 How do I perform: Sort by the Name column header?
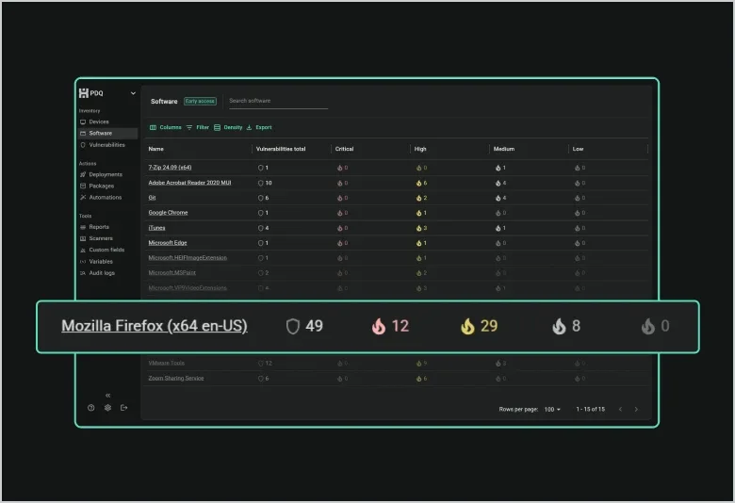coord(156,149)
